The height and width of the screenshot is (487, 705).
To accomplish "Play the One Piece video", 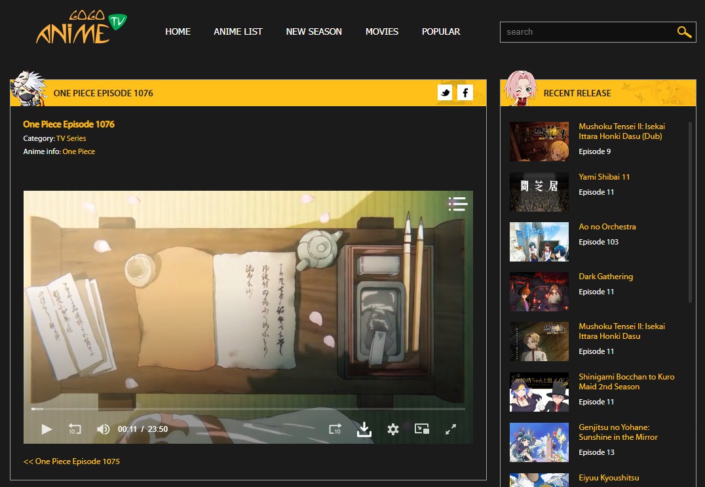I will tap(47, 429).
